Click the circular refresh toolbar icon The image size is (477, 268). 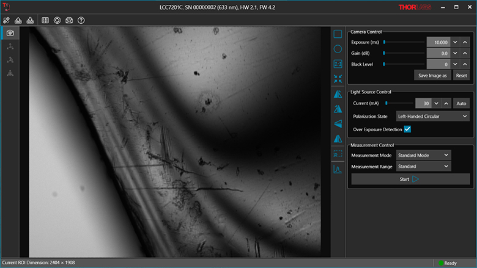[57, 20]
